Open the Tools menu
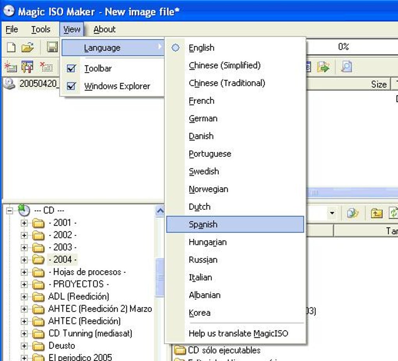This screenshot has height=361, width=398. [41, 29]
